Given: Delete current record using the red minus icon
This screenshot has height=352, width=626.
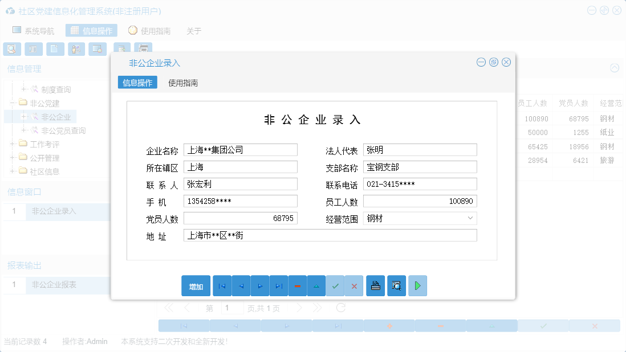Looking at the screenshot, I should pyautogui.click(x=298, y=285).
